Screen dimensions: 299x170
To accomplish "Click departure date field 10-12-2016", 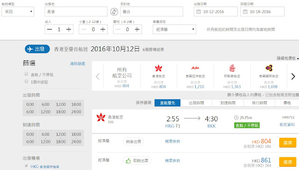I will (216, 11).
